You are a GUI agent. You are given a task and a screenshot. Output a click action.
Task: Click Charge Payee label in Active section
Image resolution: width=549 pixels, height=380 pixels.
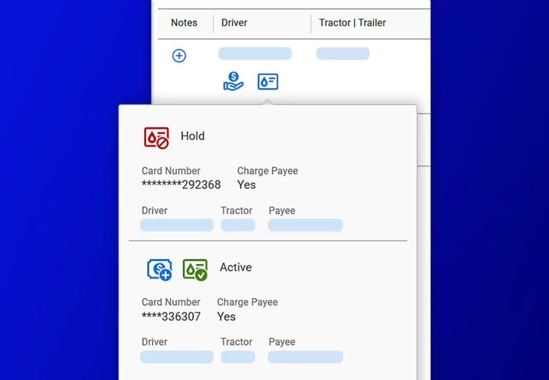coord(247,302)
